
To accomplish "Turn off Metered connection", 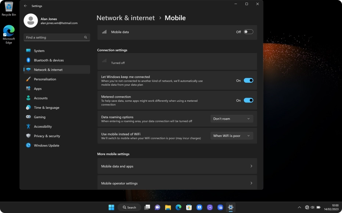I will pyautogui.click(x=248, y=100).
